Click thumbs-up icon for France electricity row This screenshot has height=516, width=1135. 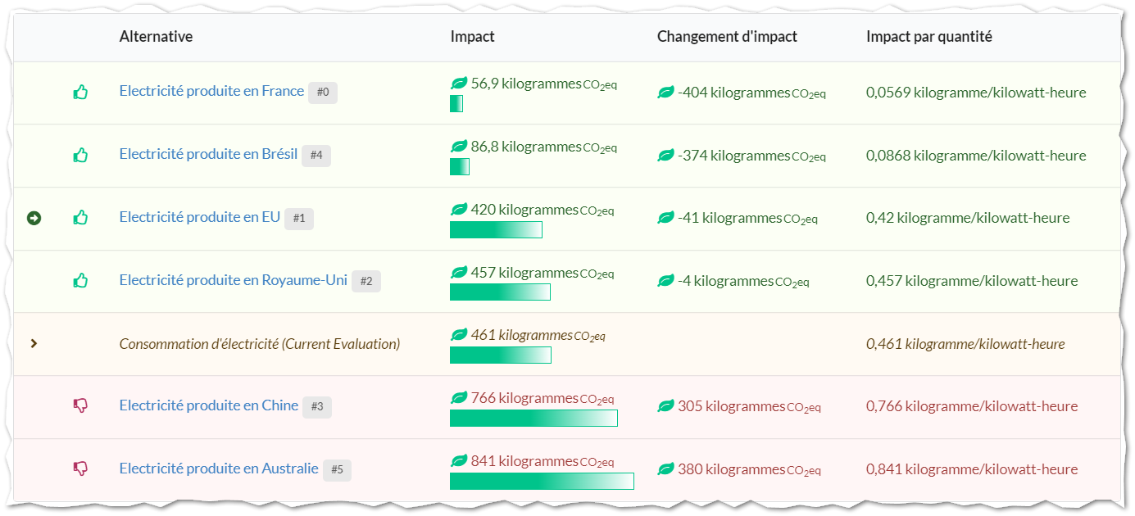80,93
